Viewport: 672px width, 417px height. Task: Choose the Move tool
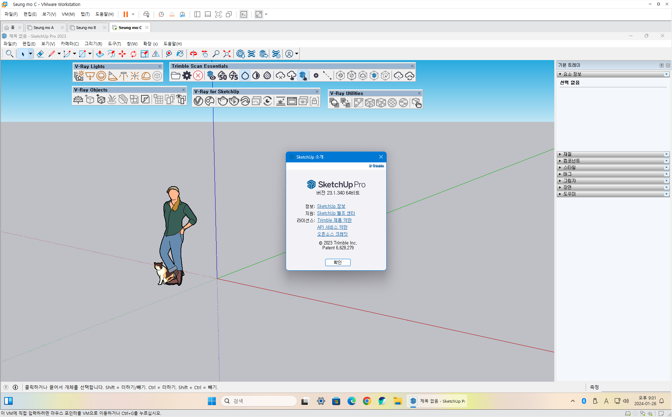(122, 54)
